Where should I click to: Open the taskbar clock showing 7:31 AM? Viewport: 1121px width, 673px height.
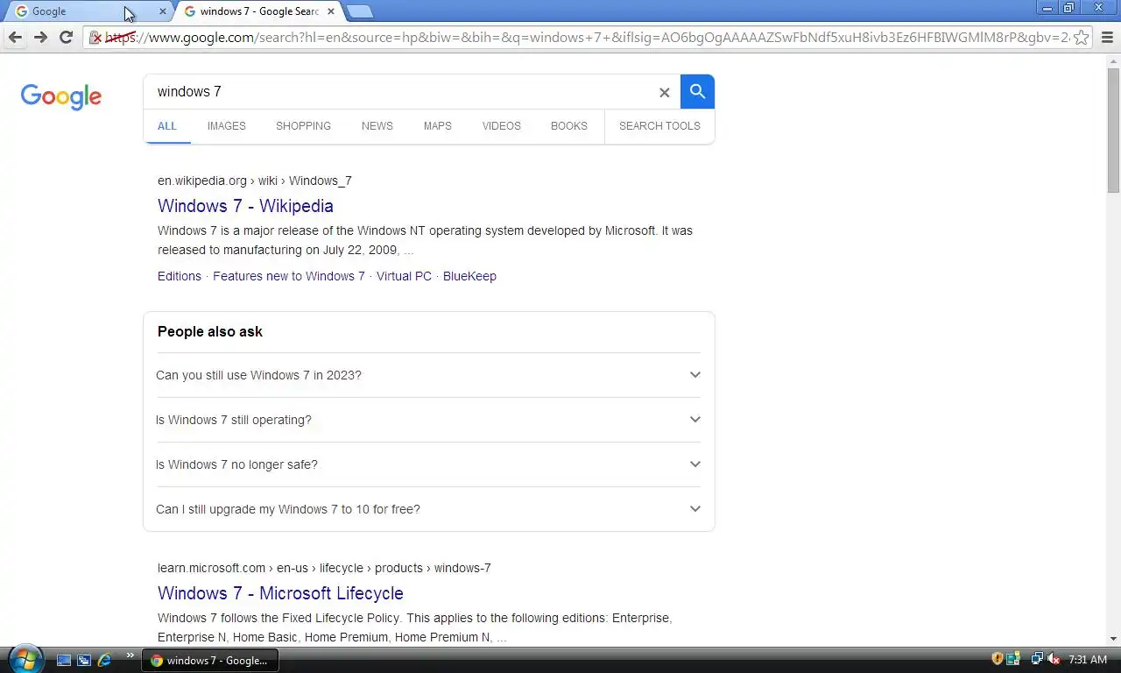tap(1088, 660)
